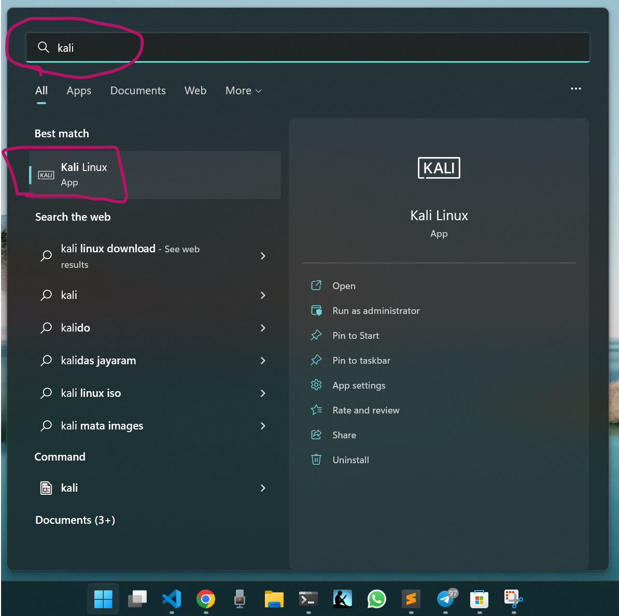Open File Explorer from the taskbar

tap(274, 599)
